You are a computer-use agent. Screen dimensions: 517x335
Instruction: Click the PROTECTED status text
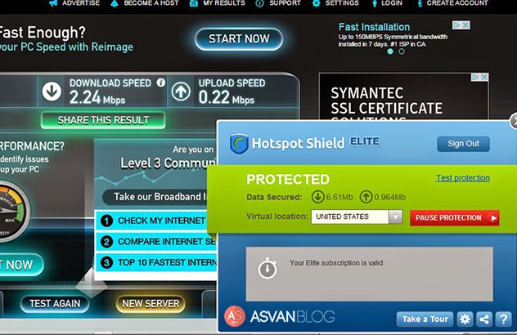click(288, 180)
